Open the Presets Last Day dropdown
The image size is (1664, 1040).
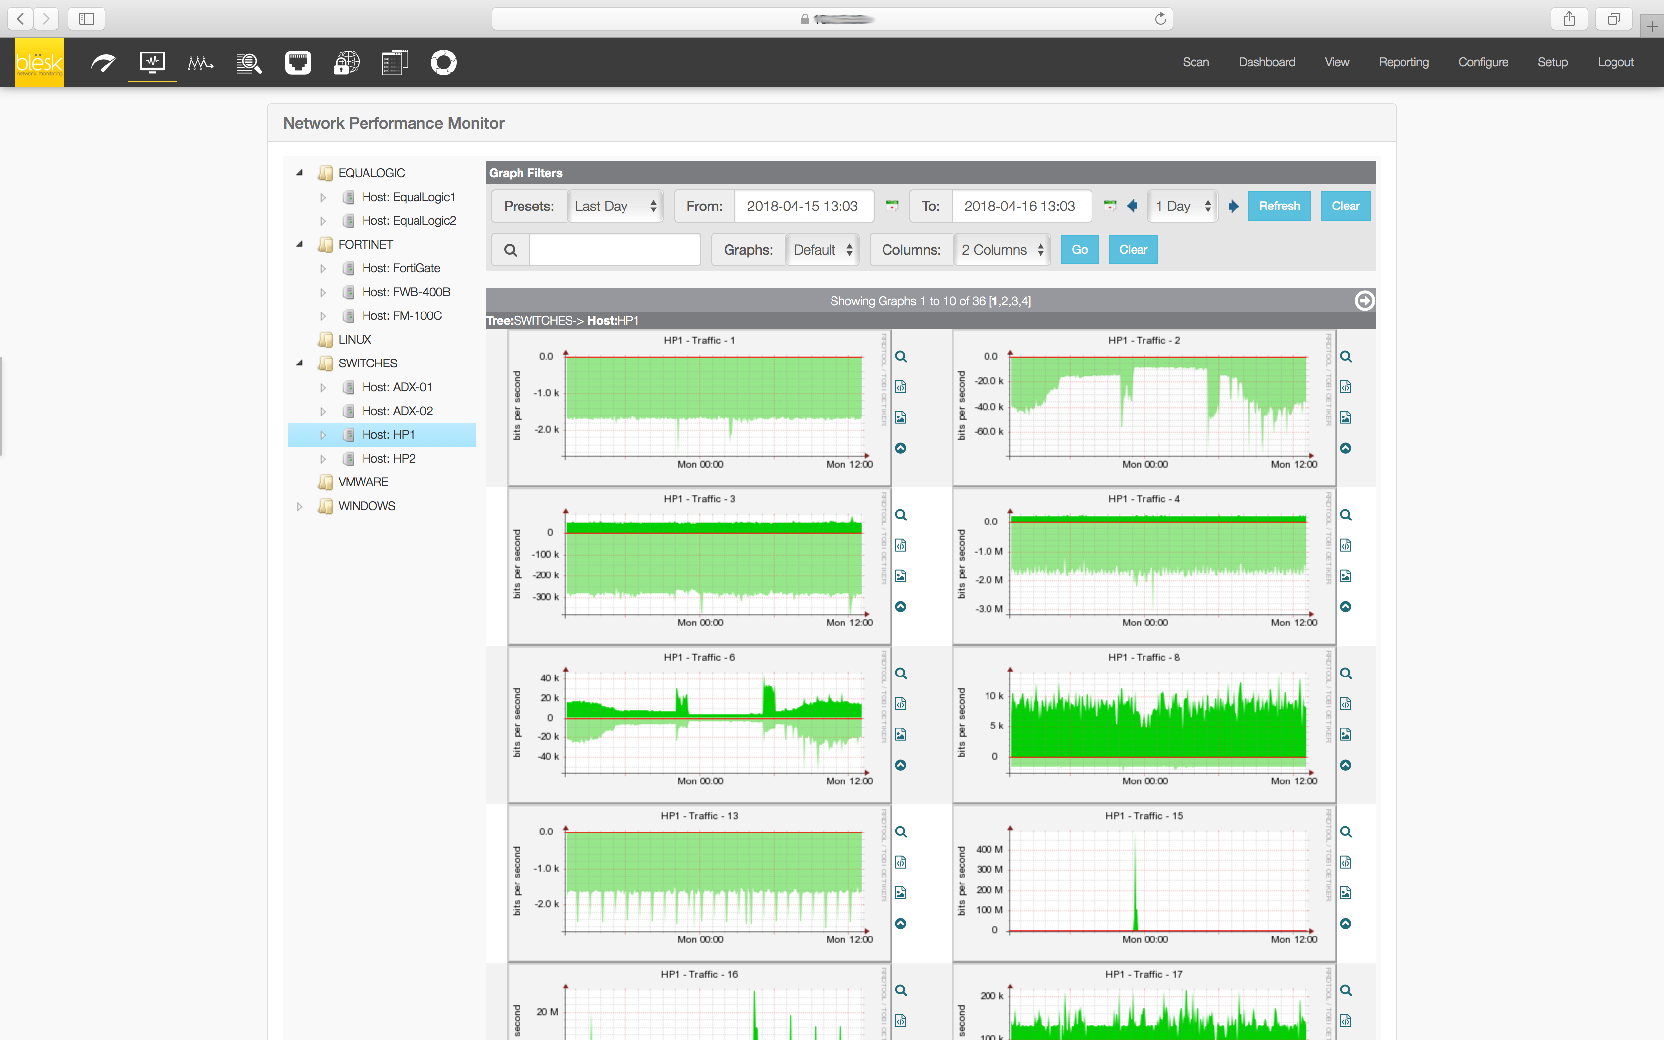click(615, 206)
